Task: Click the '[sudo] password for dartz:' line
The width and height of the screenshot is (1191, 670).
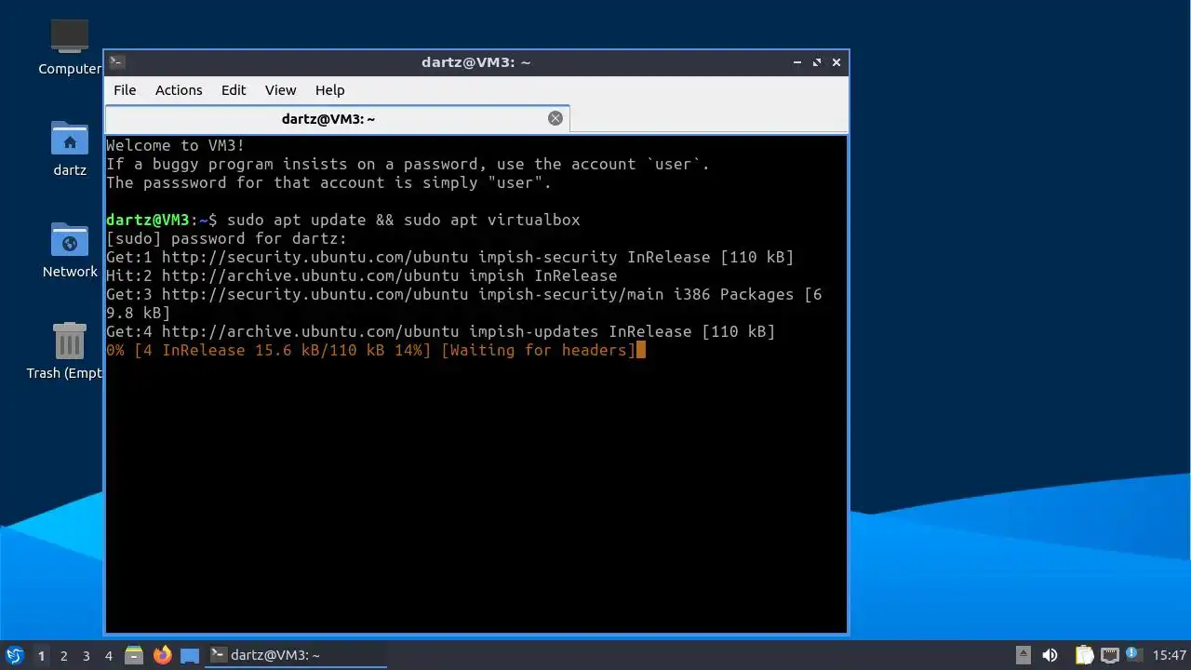Action: [226, 238]
